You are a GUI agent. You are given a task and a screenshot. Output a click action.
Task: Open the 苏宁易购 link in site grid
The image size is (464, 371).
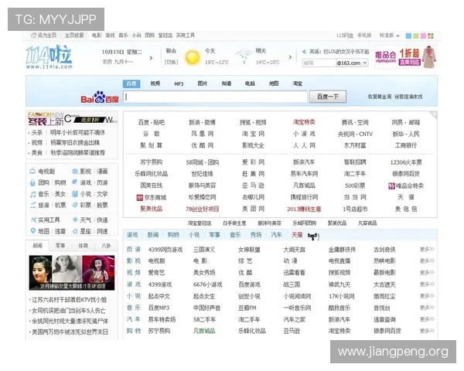(x=151, y=162)
